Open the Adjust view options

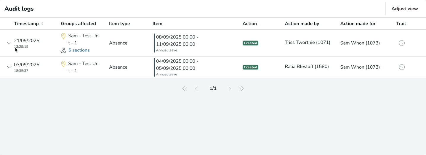click(404, 9)
